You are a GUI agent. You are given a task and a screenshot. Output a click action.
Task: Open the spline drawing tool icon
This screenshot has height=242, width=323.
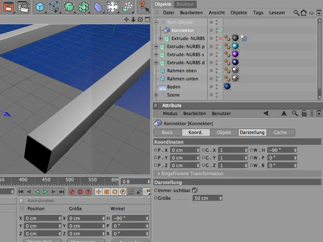tap(54, 7)
